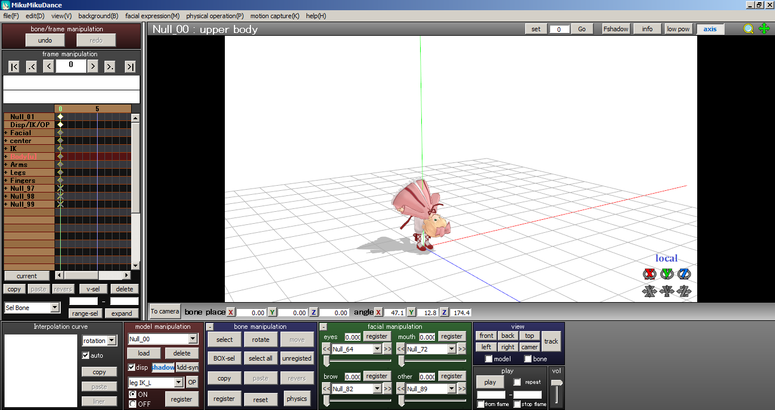Open the Null_72 mouth morph dropdown
Screen dimensions: 775x410
point(451,349)
